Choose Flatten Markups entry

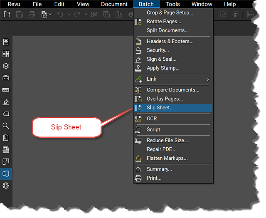pyautogui.click(x=173, y=158)
